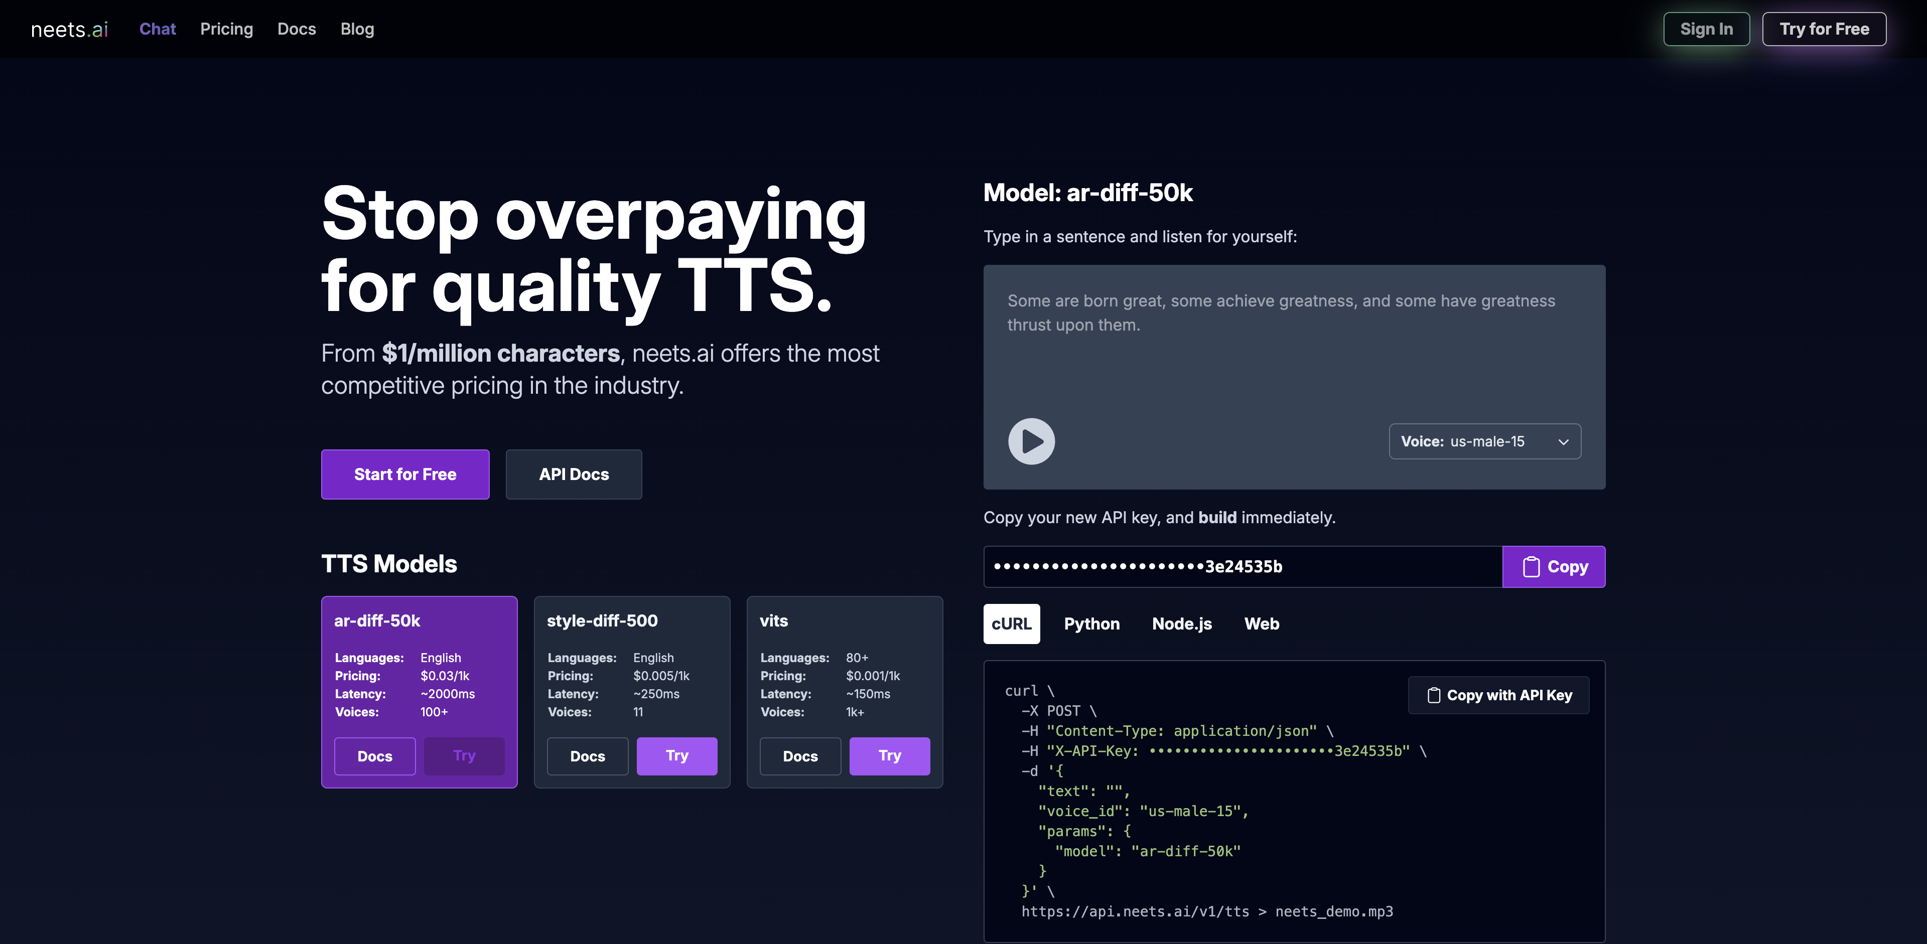Screen dimensions: 1927x944
Task: Open the neets.ai home logo
Action: (70, 29)
